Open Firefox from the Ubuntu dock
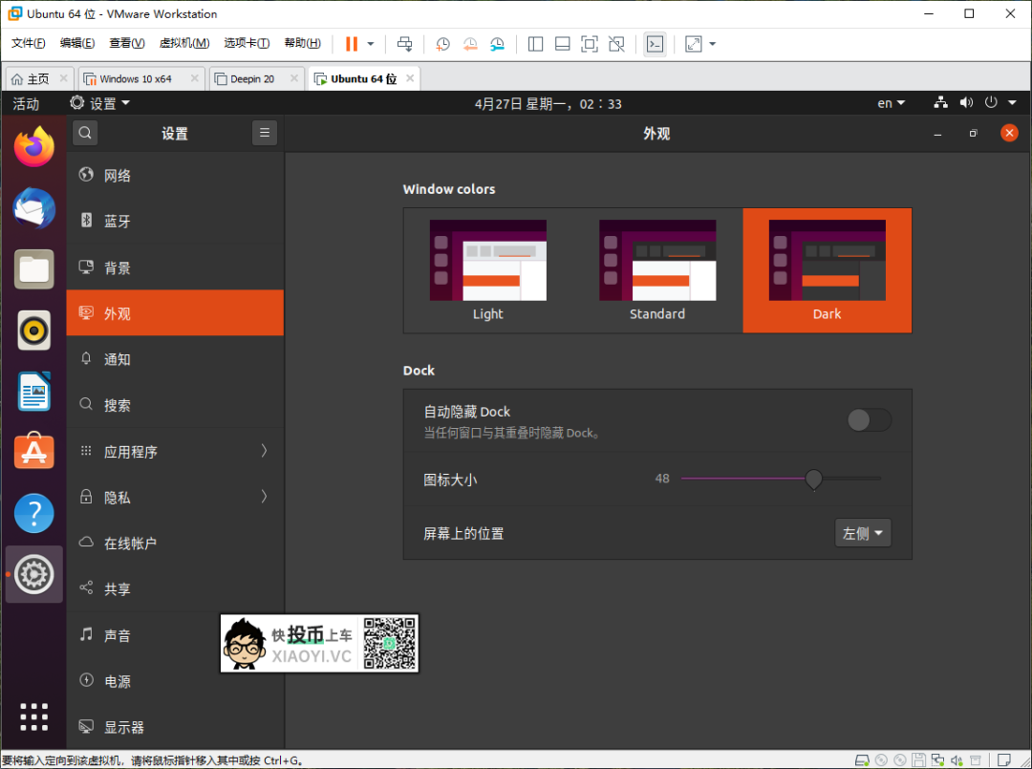 (33, 147)
